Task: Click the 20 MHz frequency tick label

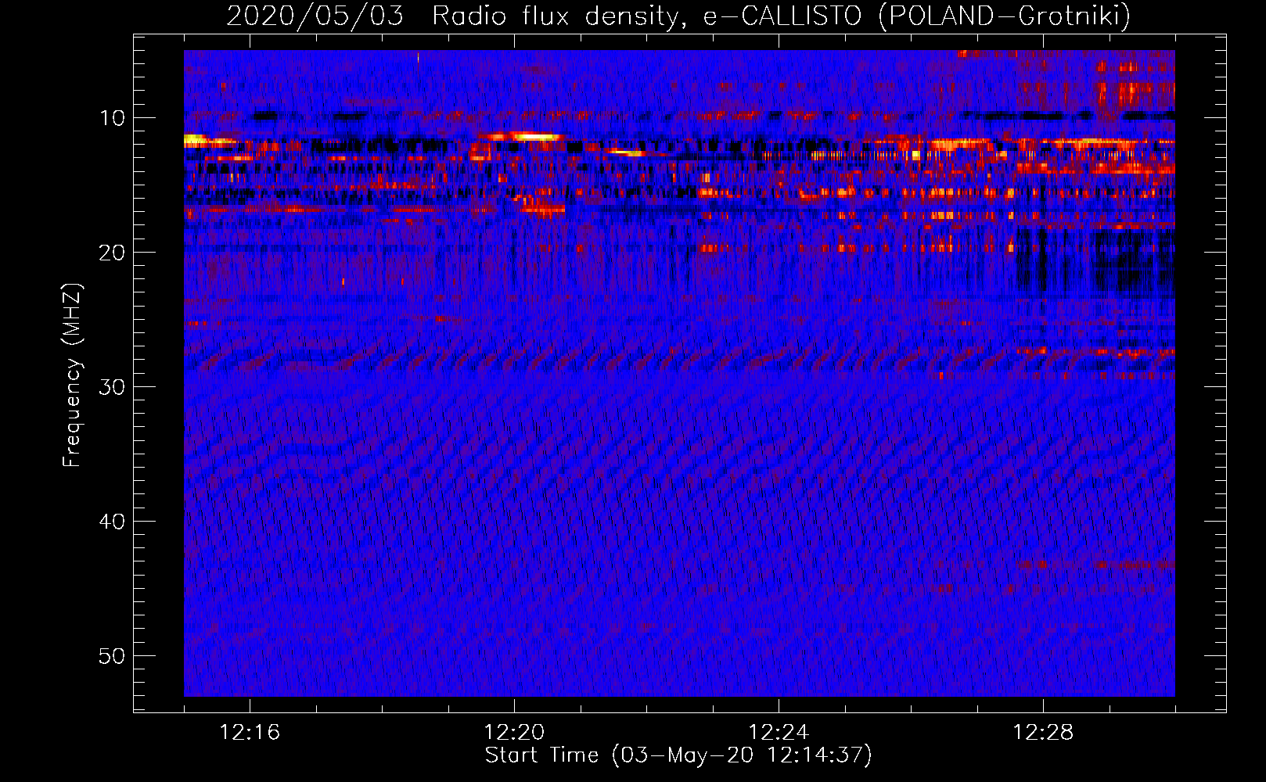Action: [x=113, y=253]
